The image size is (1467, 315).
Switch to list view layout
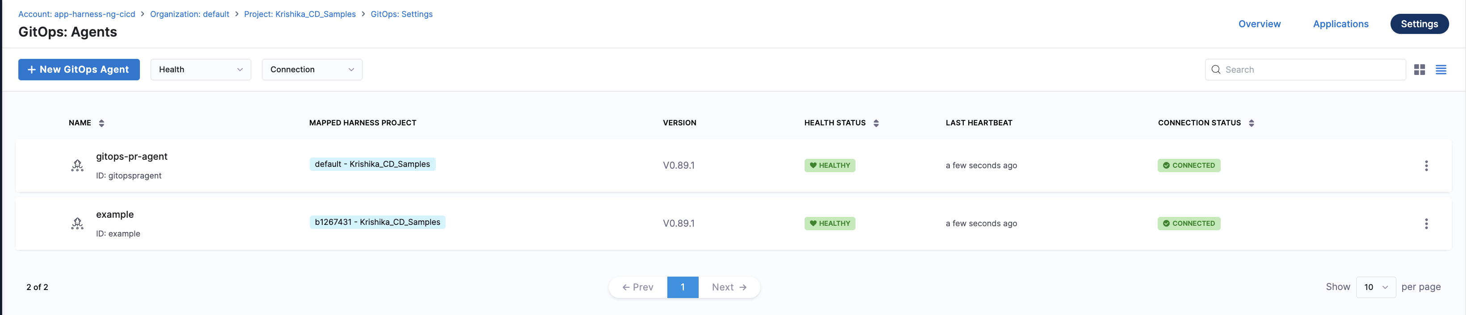(1441, 69)
